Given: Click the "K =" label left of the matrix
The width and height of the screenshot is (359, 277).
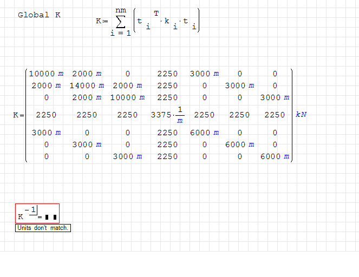Looking at the screenshot, I should pos(18,115).
